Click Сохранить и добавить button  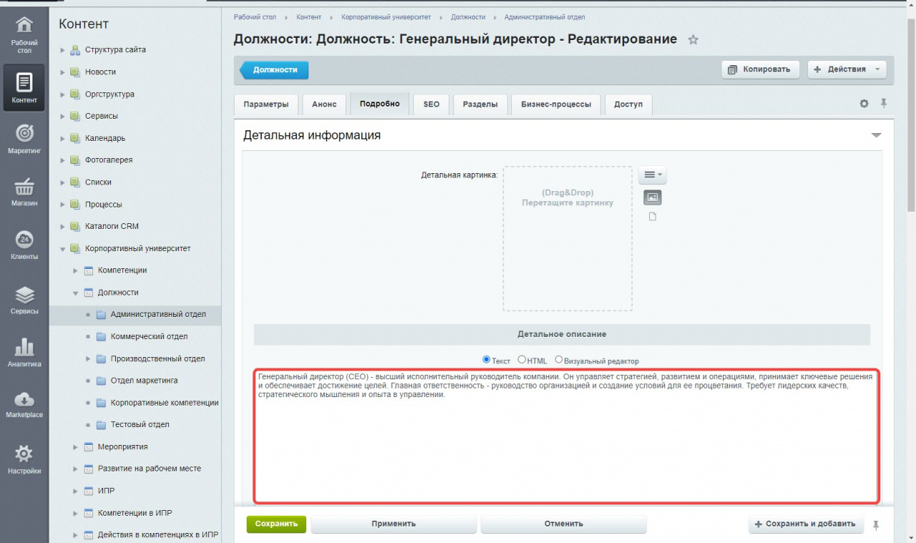[x=806, y=524]
